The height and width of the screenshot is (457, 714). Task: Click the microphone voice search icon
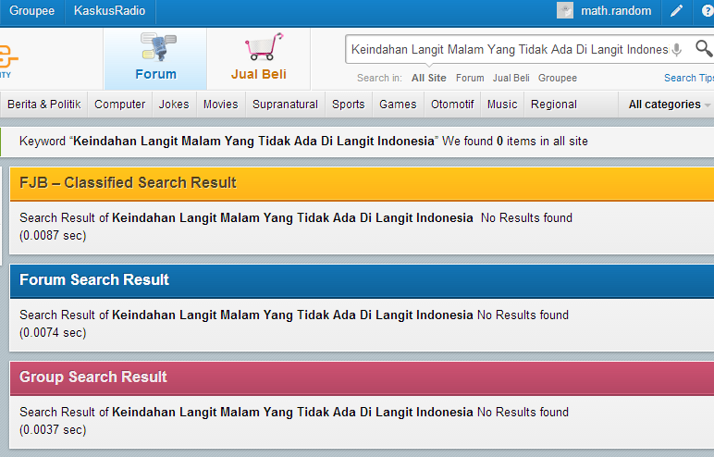click(x=677, y=50)
